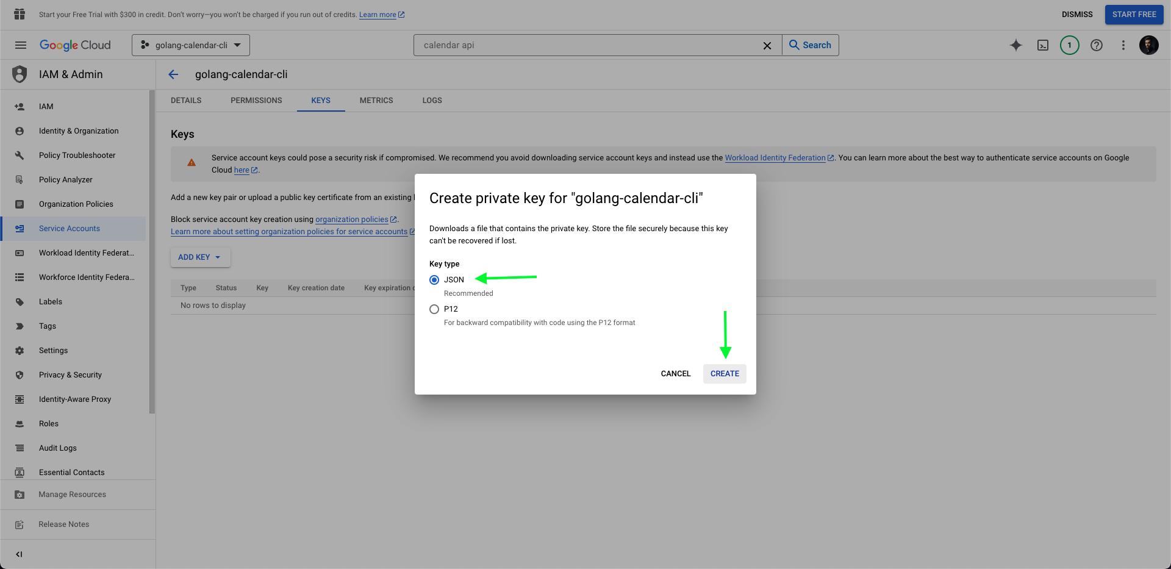Select the JSON key type radio button
1171x569 pixels.
(434, 280)
